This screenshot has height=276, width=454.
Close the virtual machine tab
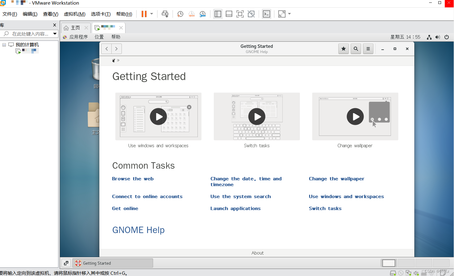click(121, 28)
